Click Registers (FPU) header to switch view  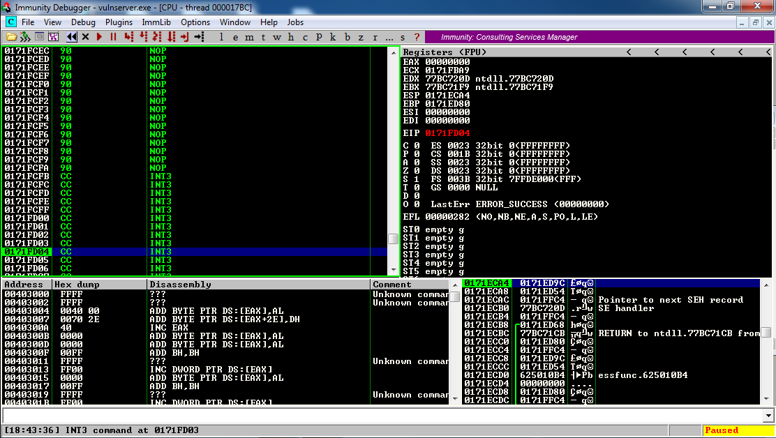[x=445, y=52]
